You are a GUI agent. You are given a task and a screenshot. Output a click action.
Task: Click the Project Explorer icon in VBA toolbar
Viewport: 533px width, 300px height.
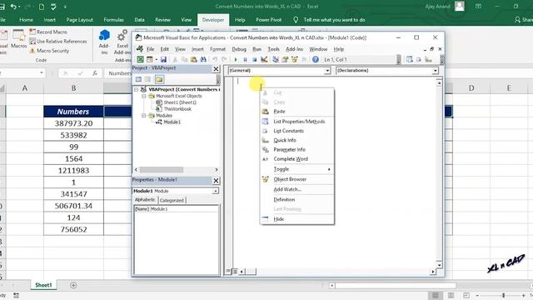click(276, 59)
